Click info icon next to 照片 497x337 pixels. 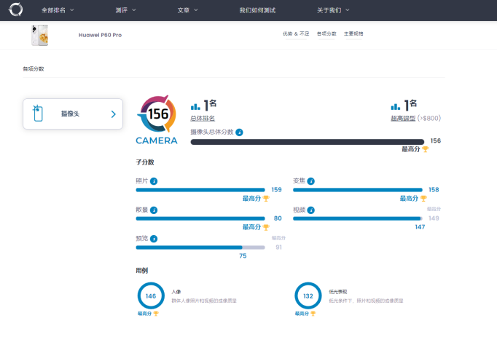click(154, 181)
